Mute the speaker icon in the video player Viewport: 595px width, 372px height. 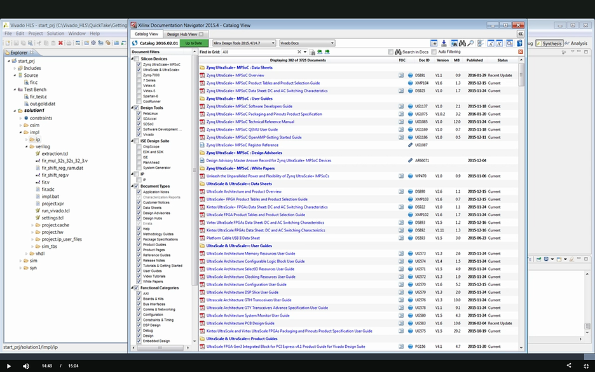coord(26,366)
